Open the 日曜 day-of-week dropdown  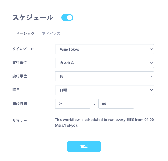tap(104, 90)
